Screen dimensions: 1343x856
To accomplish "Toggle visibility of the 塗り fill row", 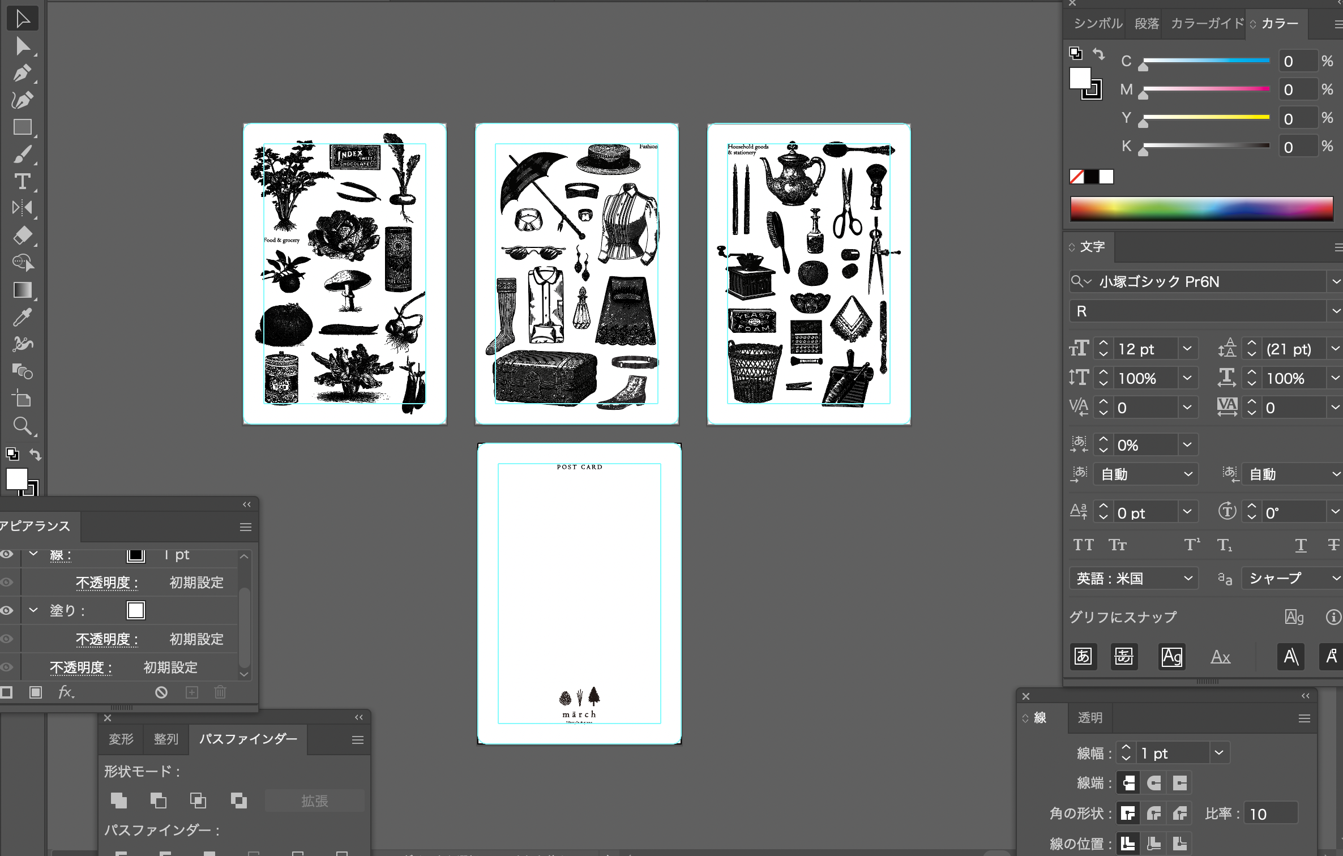I will coord(7,610).
